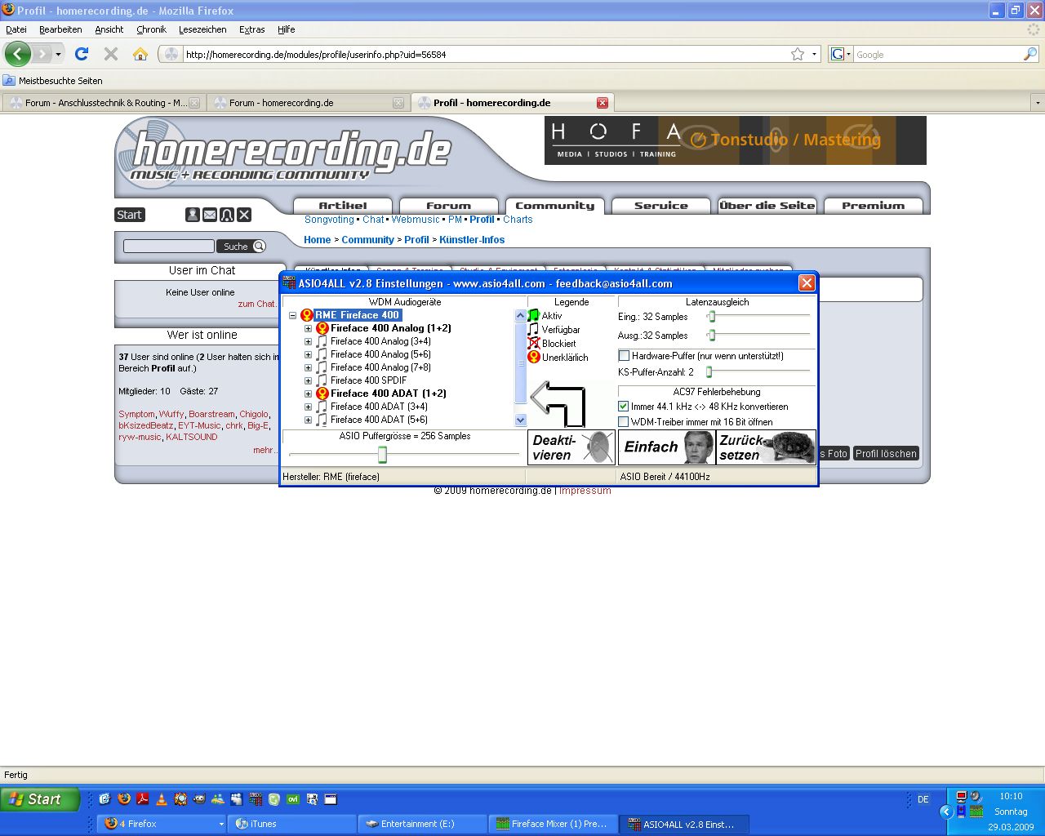Click the user profile icon beside Start
Screen dimensions: 1045x836
coord(193,215)
